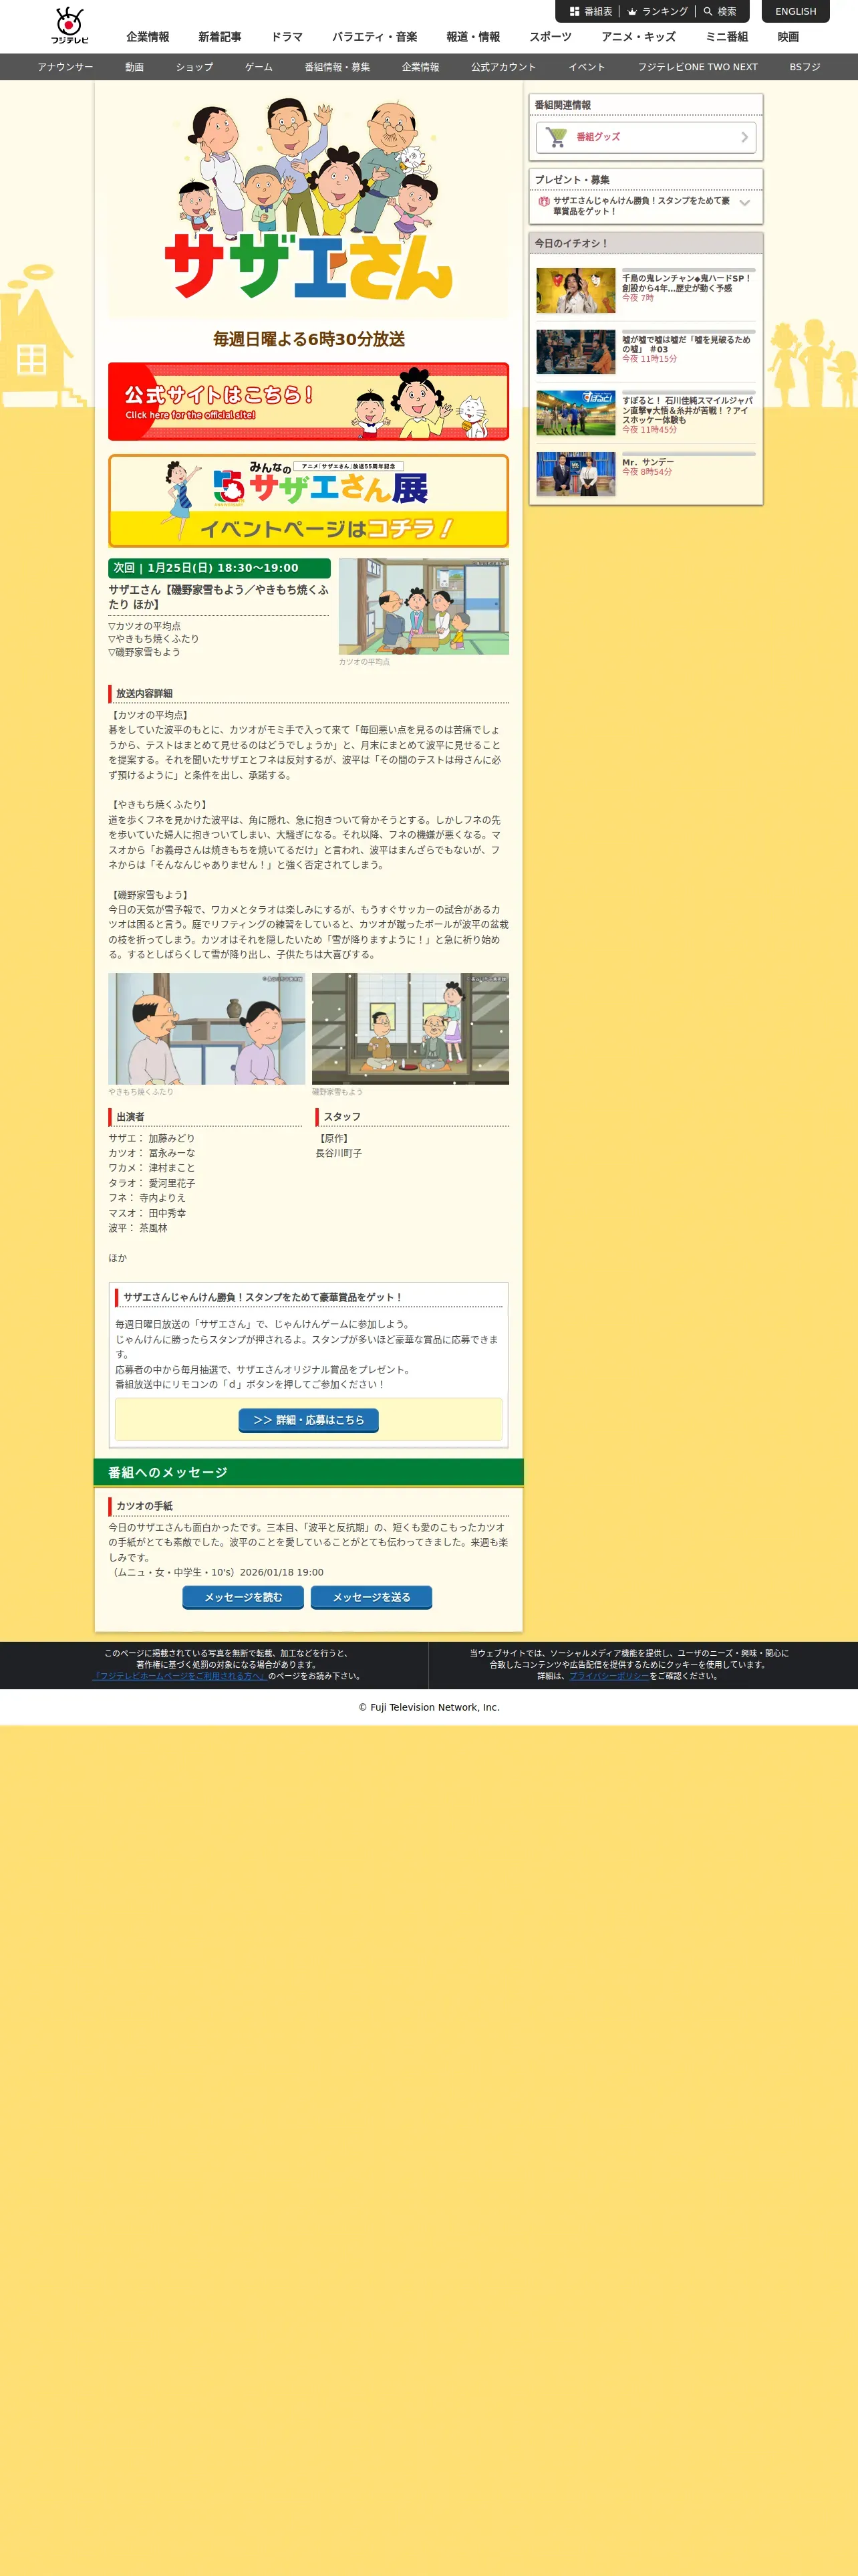Open the みんなのサザエさん展 event banner
This screenshot has height=2576, width=858.
tap(309, 501)
